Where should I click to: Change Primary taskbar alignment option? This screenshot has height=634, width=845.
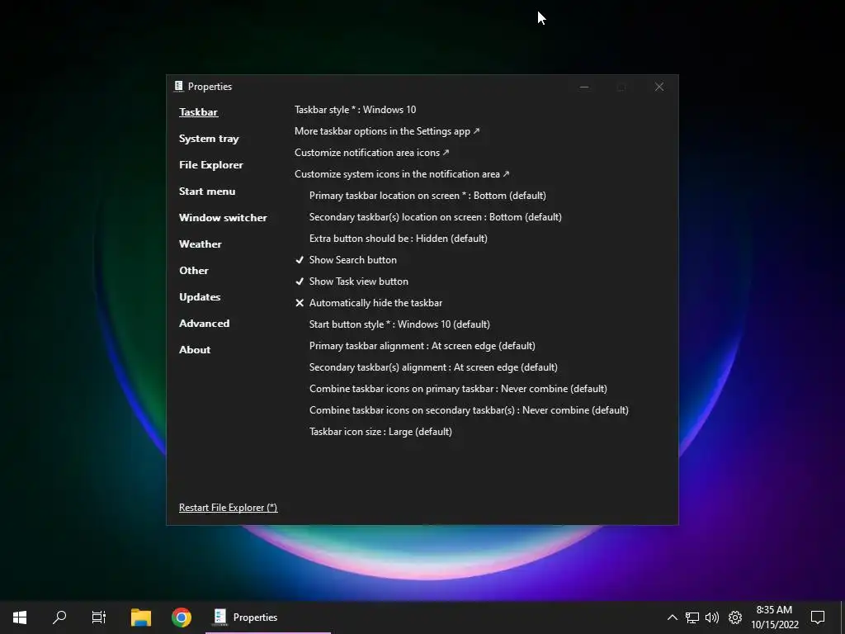click(x=422, y=346)
